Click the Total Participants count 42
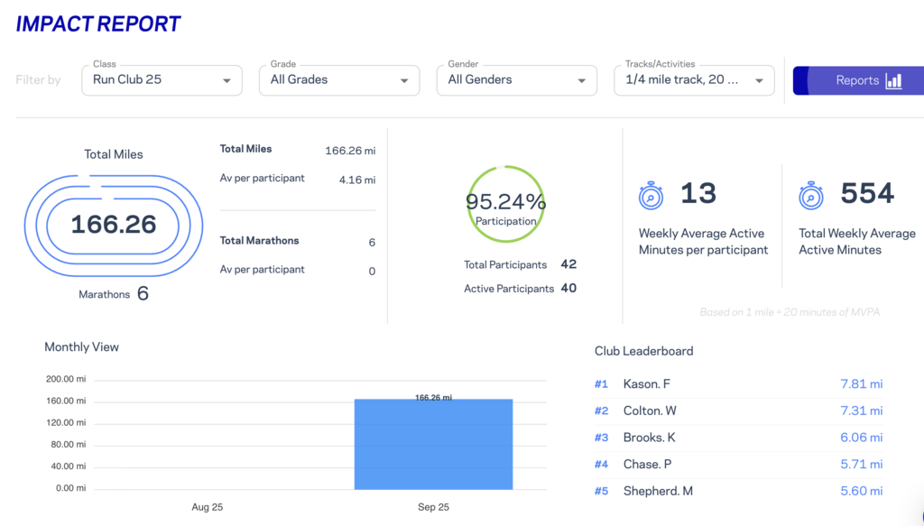Image resolution: width=924 pixels, height=526 pixels. click(x=568, y=264)
